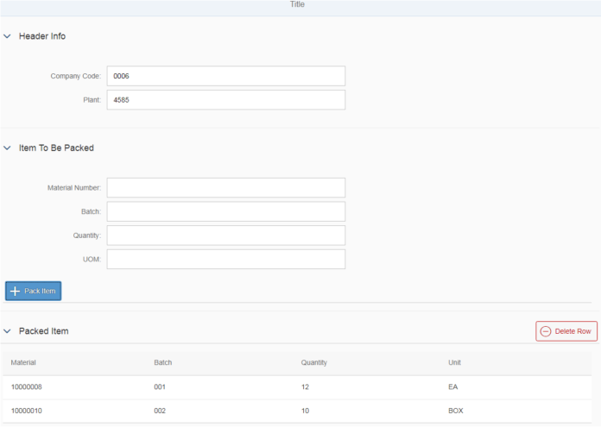
Task: Click batch cell 002
Action: (160, 411)
